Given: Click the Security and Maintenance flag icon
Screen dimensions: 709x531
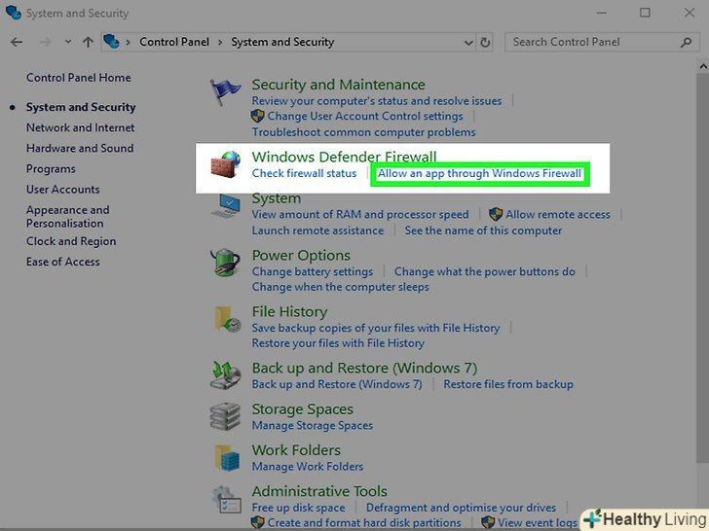Looking at the screenshot, I should (225, 91).
